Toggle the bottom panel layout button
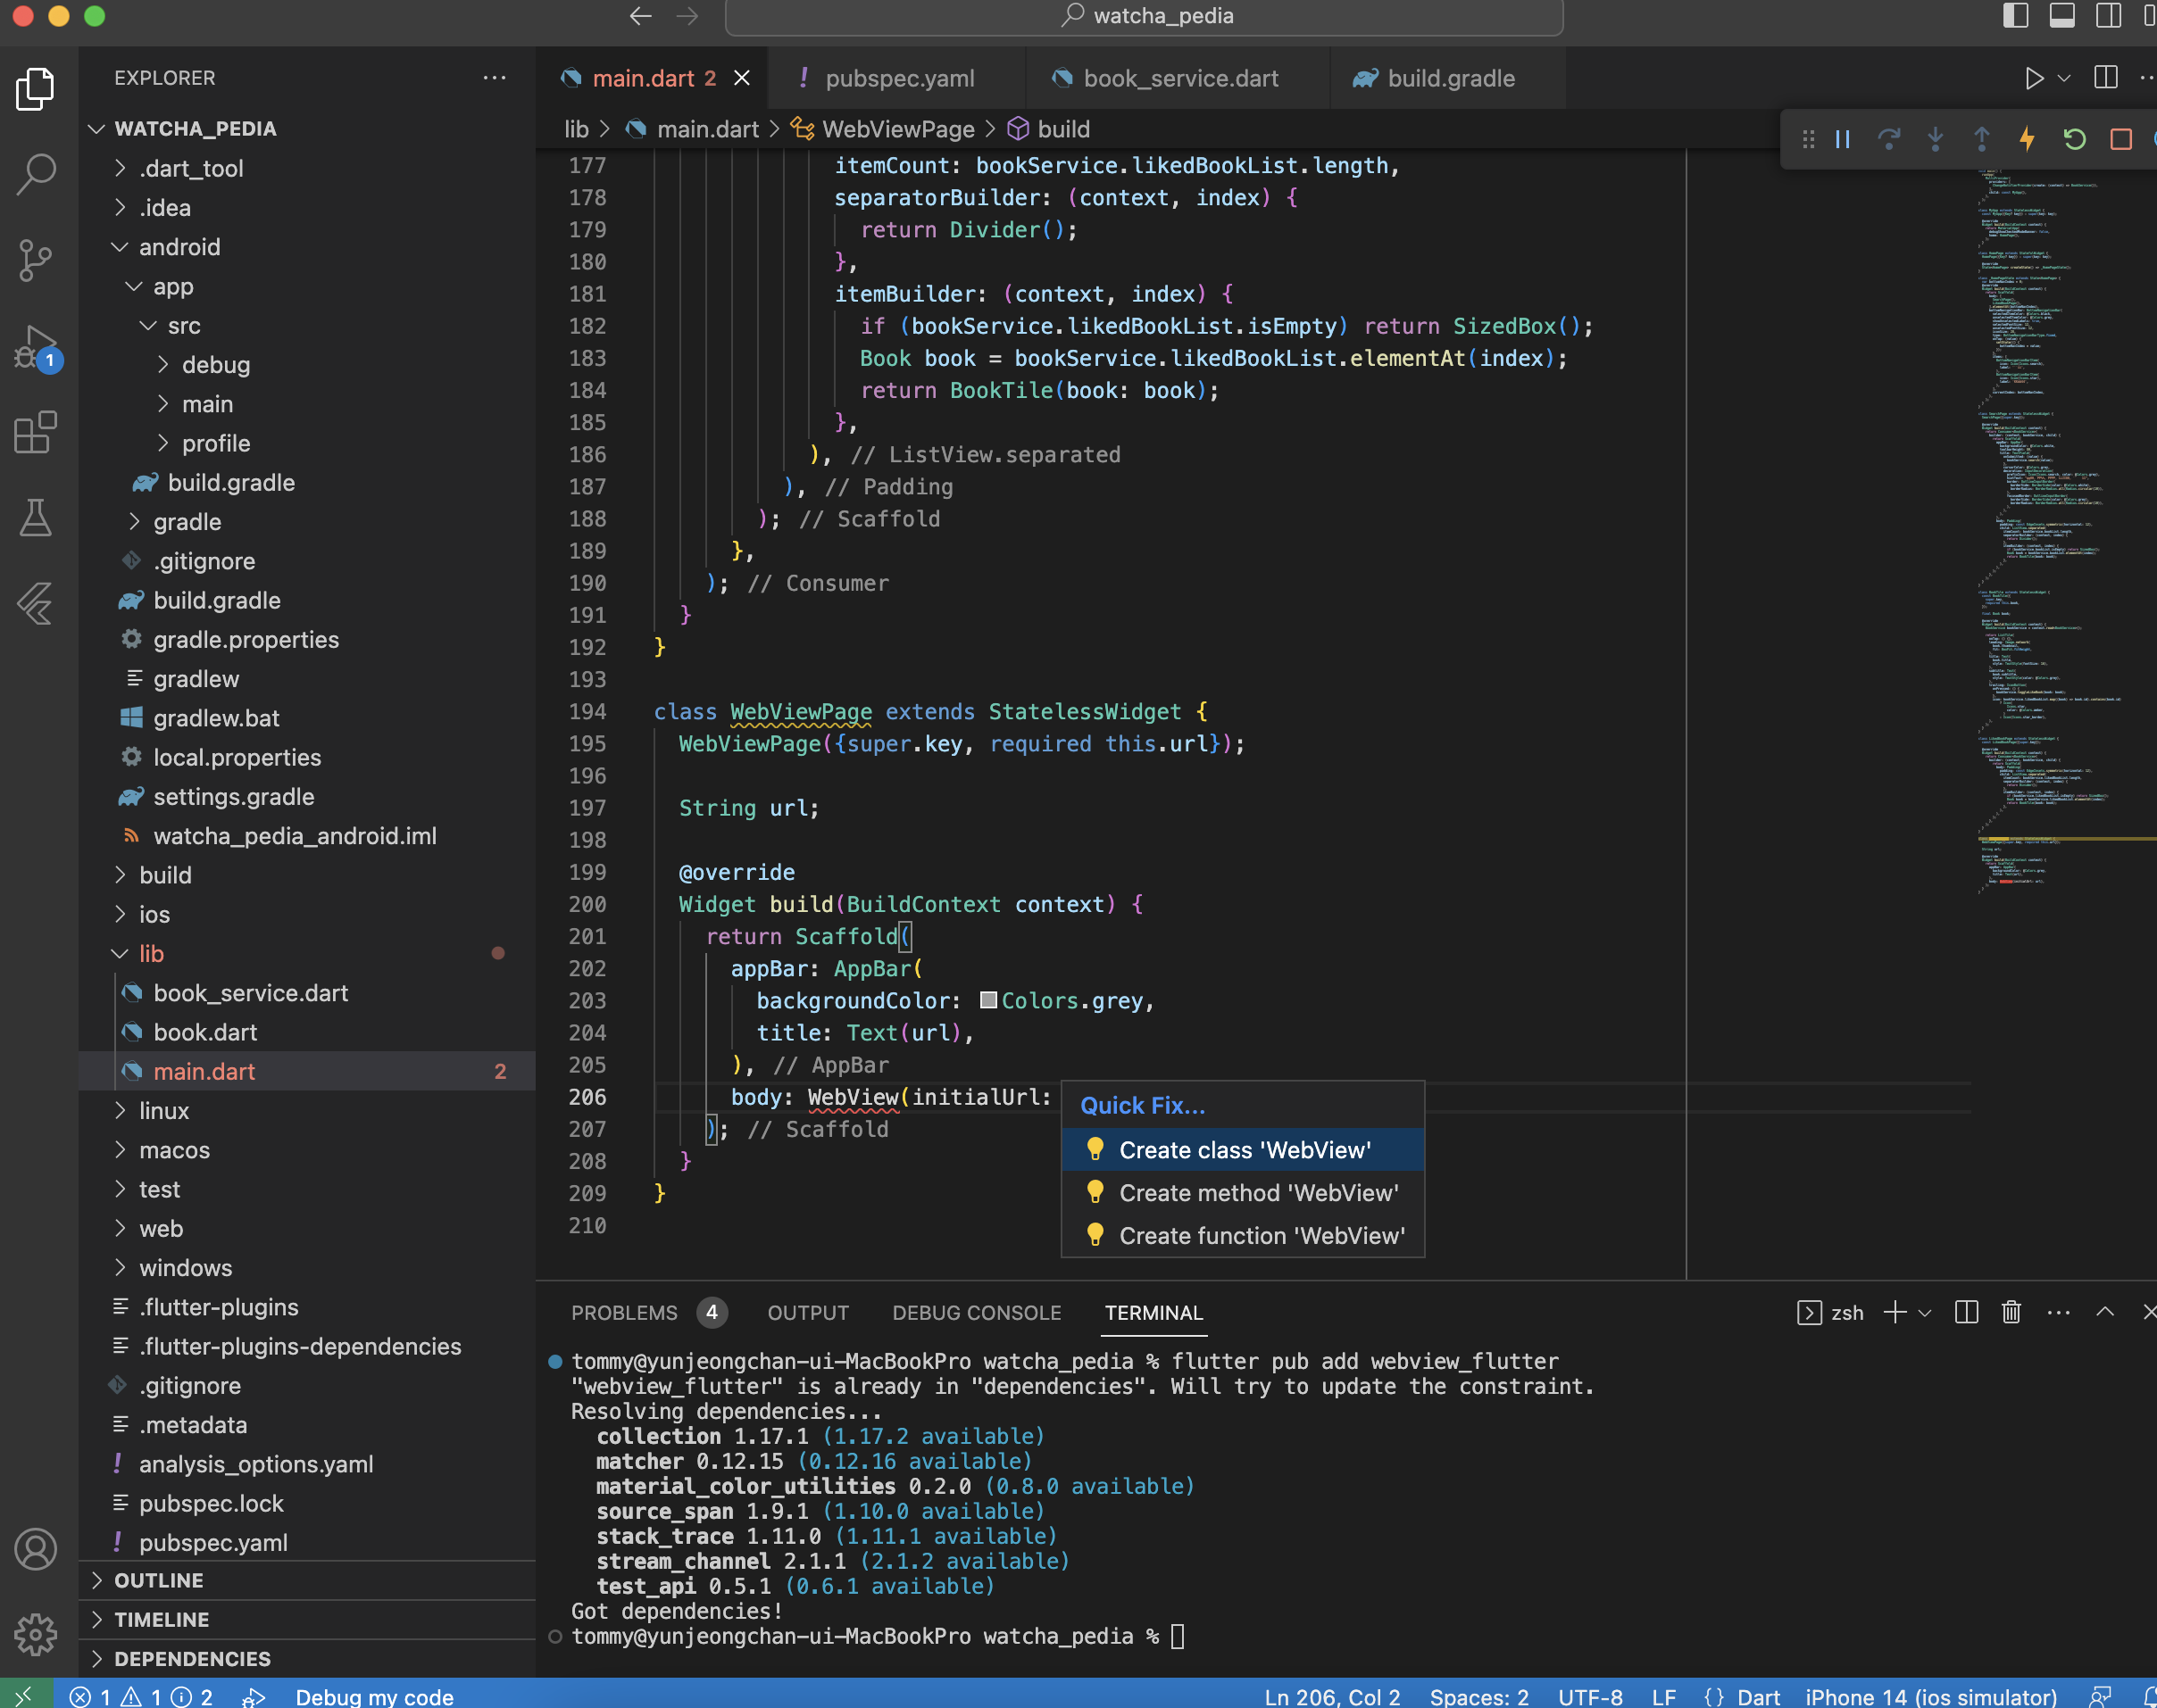This screenshot has height=1708, width=2157. (2062, 16)
